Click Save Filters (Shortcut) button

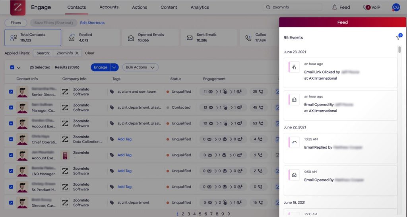point(54,23)
